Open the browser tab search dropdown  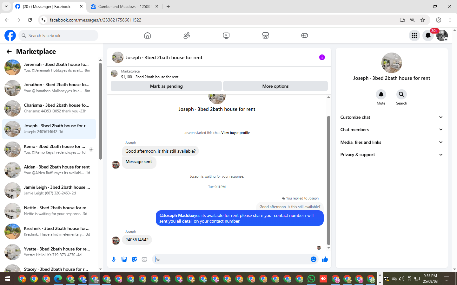pos(6,6)
